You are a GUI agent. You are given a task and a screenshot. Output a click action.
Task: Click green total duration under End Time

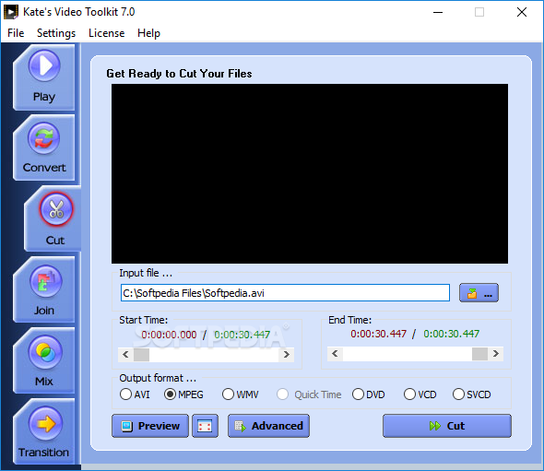(x=452, y=334)
